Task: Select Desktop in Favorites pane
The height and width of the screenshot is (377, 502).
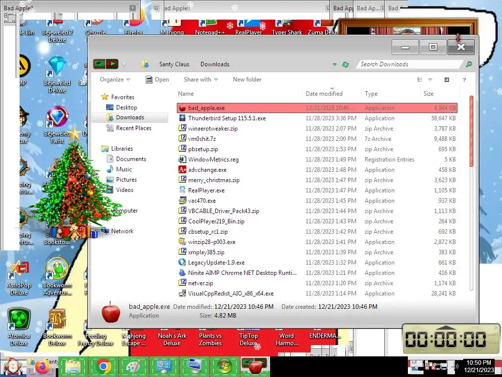Action: (122, 108)
